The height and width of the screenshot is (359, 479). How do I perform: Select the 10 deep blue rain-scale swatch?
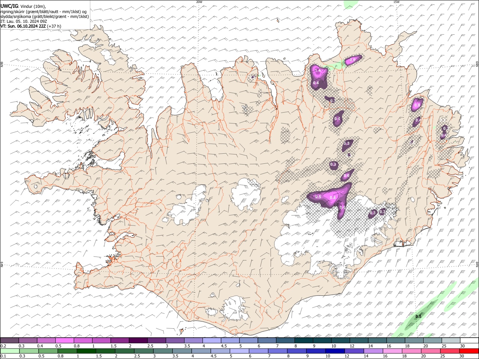click(335, 351)
